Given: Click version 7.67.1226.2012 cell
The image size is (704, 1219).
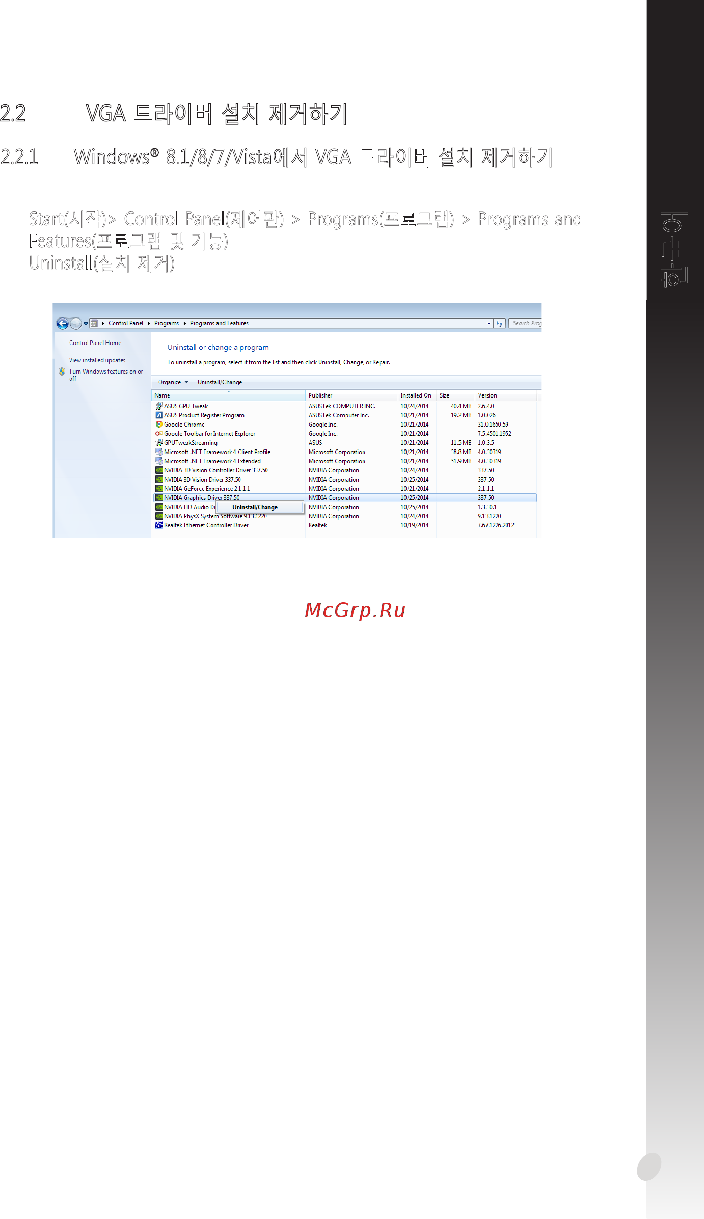Looking at the screenshot, I should tap(496, 525).
